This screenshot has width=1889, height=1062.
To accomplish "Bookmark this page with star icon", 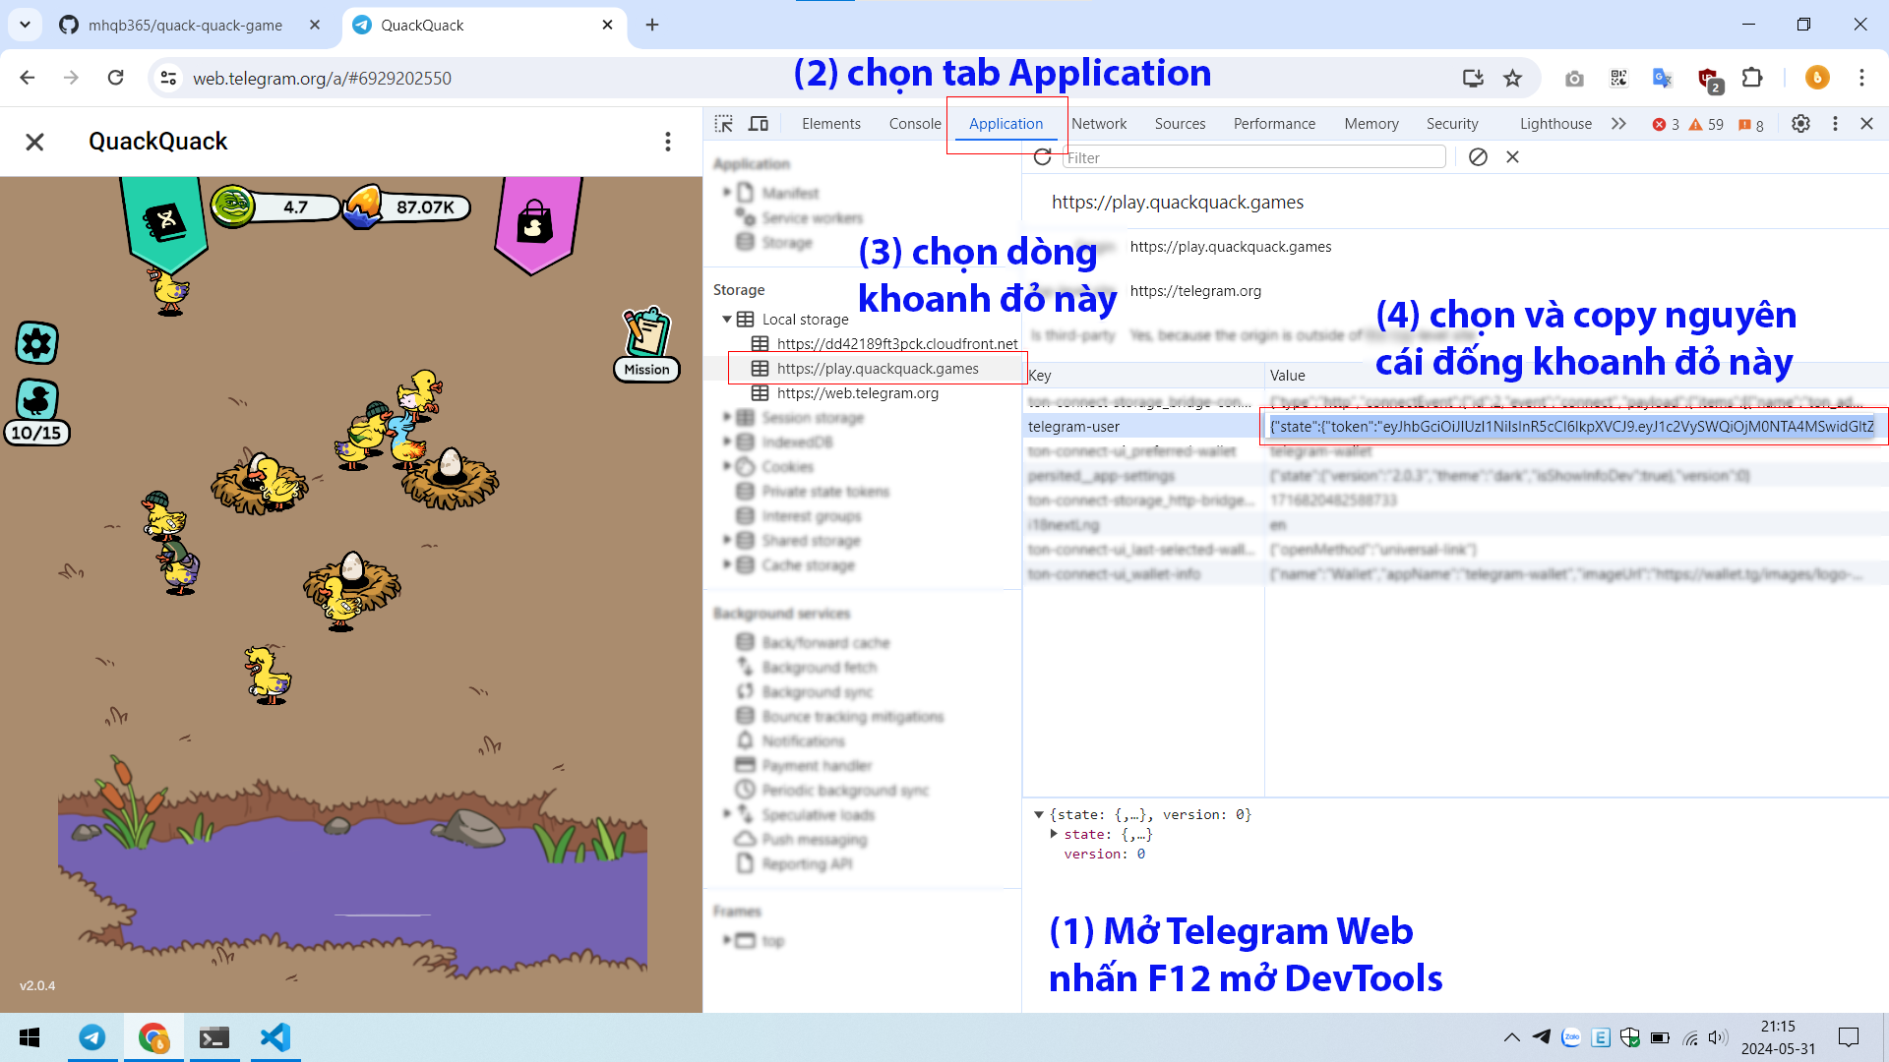I will (1513, 78).
